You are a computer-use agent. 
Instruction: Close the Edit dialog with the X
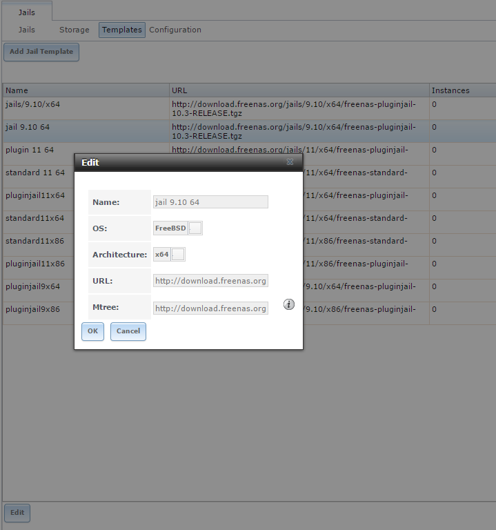[x=290, y=162]
